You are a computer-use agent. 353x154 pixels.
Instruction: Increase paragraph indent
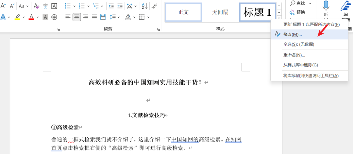(x=120, y=6)
